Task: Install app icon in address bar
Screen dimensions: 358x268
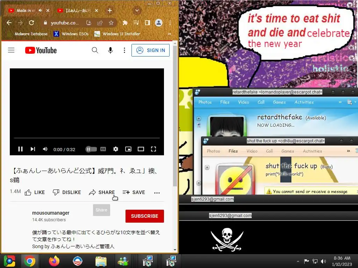Action: (x=89, y=23)
